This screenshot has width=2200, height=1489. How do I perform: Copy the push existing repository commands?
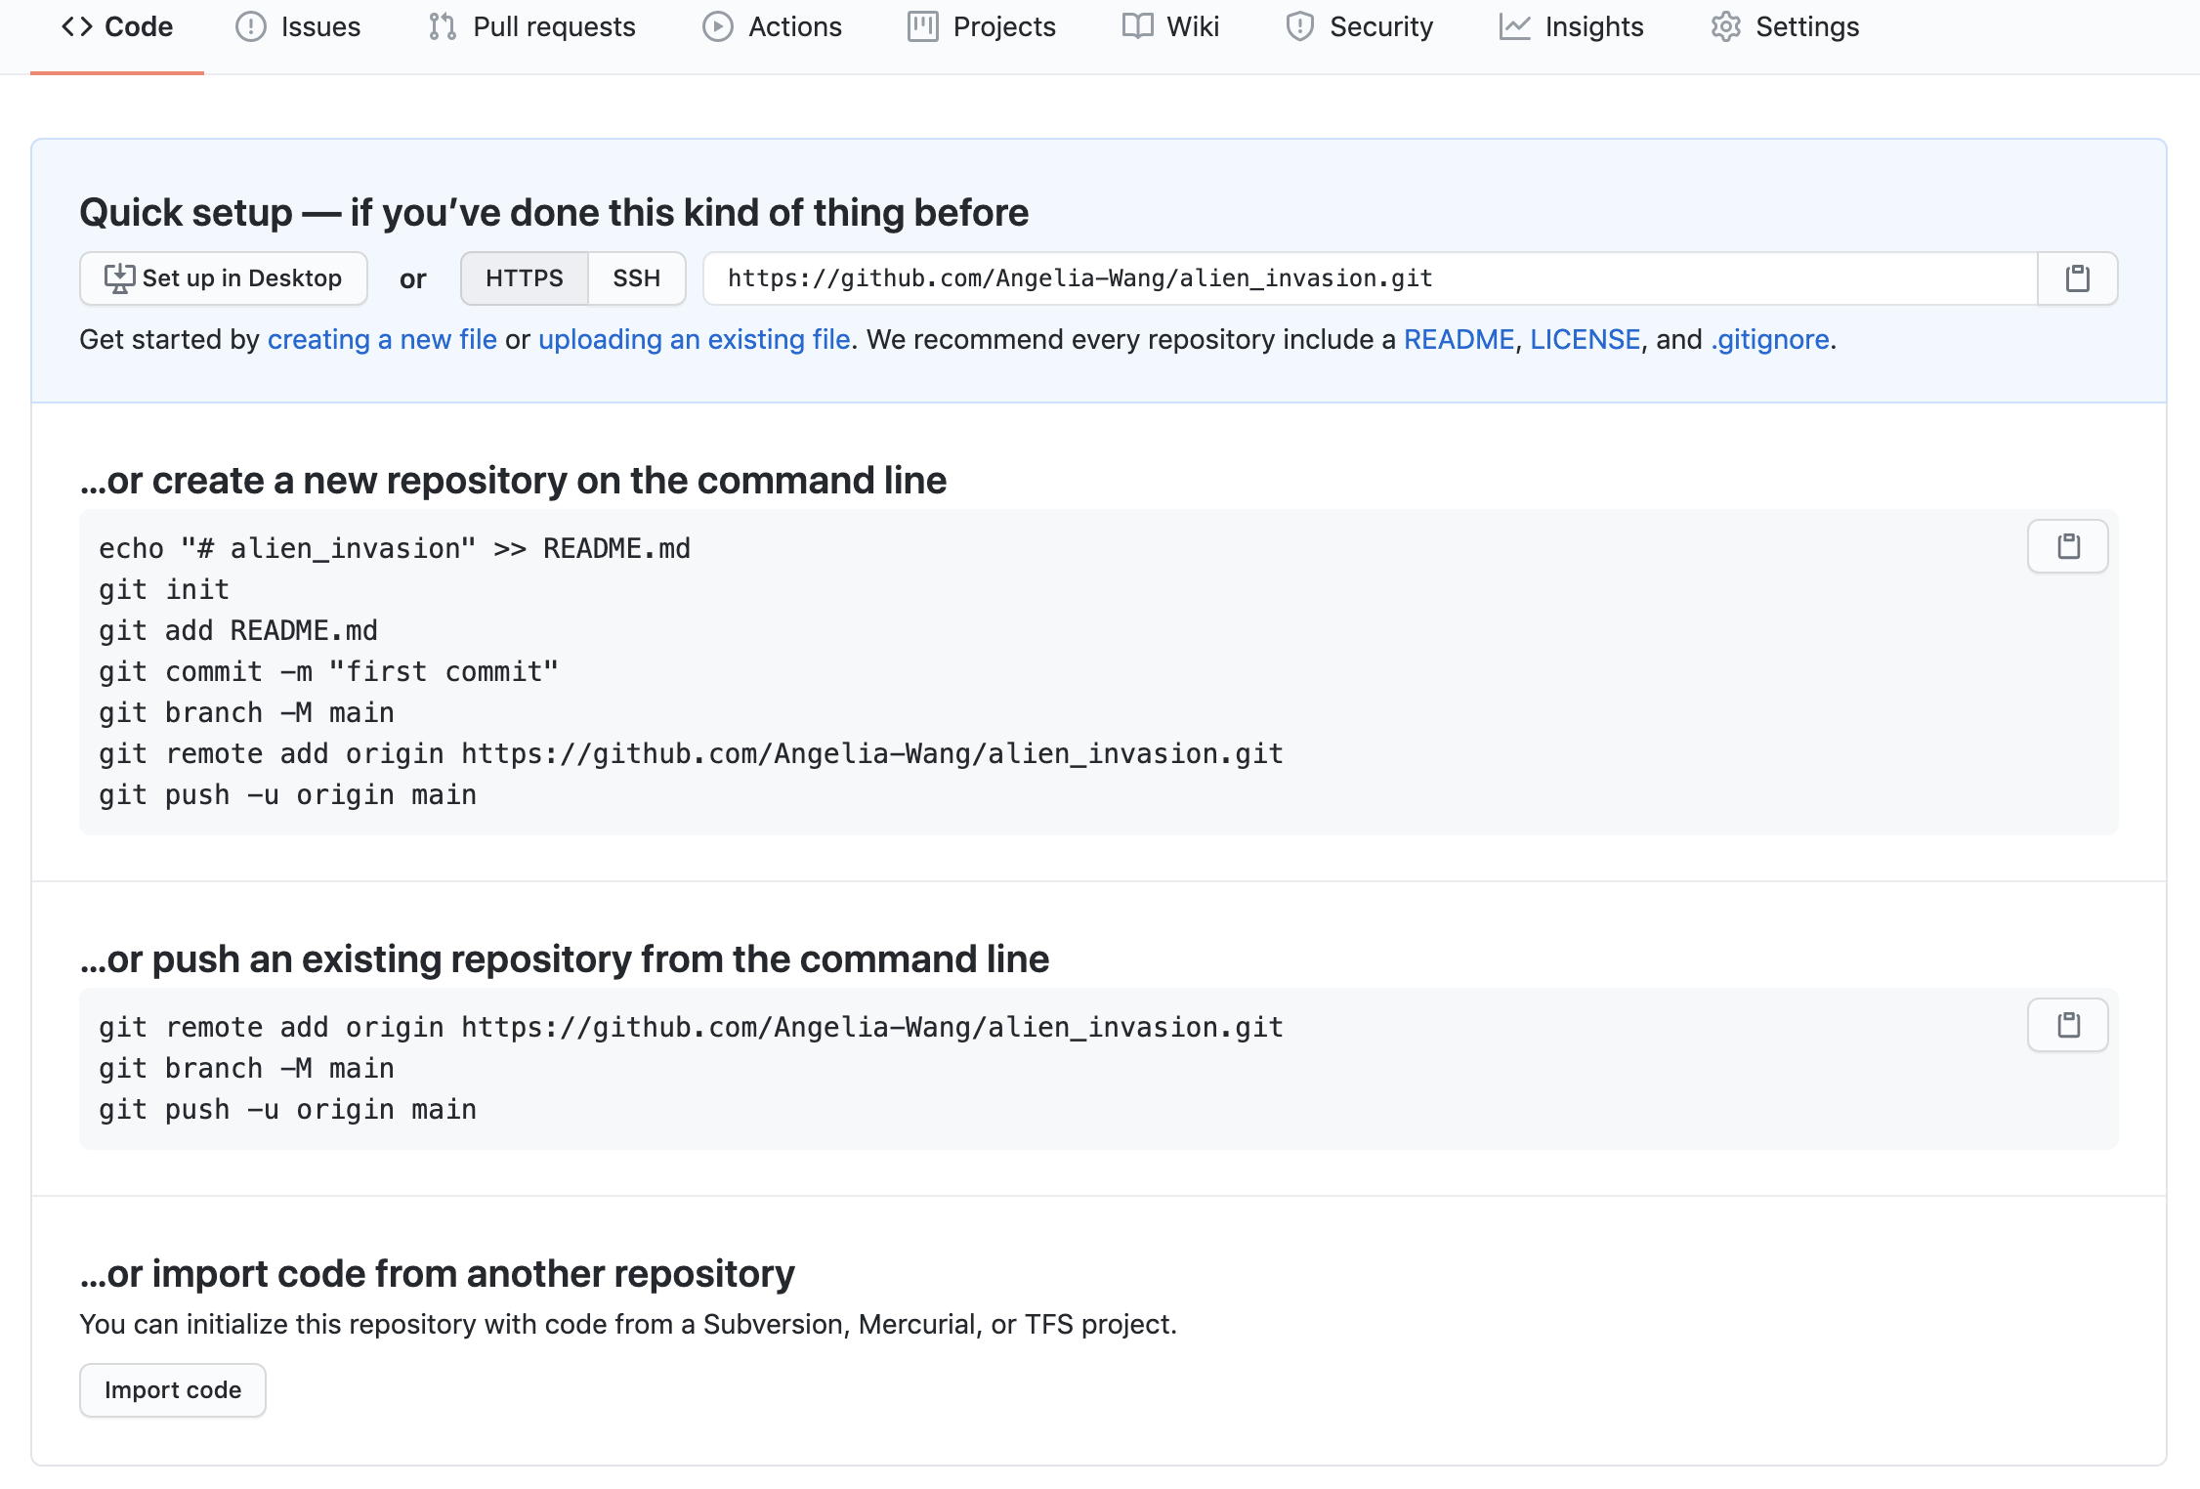2067,1025
